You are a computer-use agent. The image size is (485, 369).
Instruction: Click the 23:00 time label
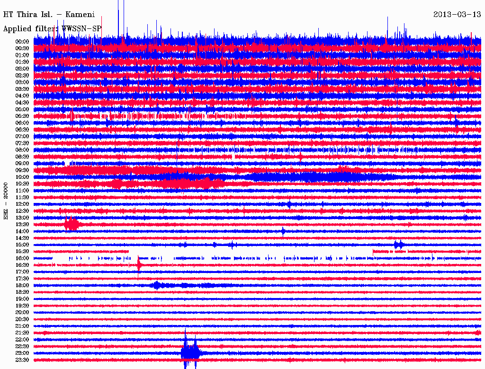tap(22, 353)
